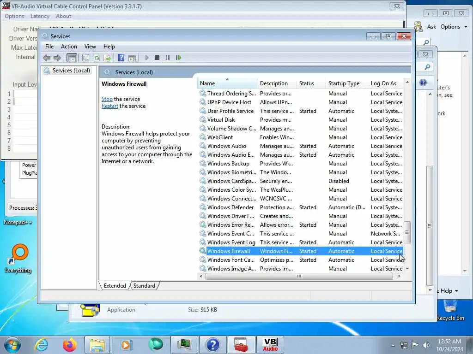Click the Windows Firewall gear icon

[203, 251]
